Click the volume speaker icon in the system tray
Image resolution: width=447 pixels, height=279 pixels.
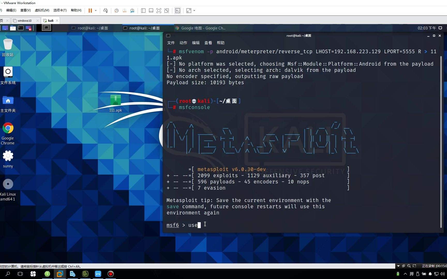[443, 274]
